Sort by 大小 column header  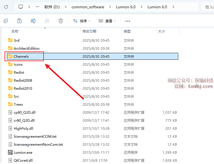(162, 31)
